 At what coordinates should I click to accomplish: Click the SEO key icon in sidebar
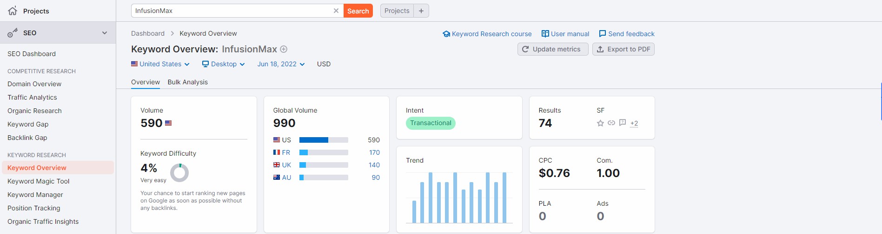tap(13, 33)
